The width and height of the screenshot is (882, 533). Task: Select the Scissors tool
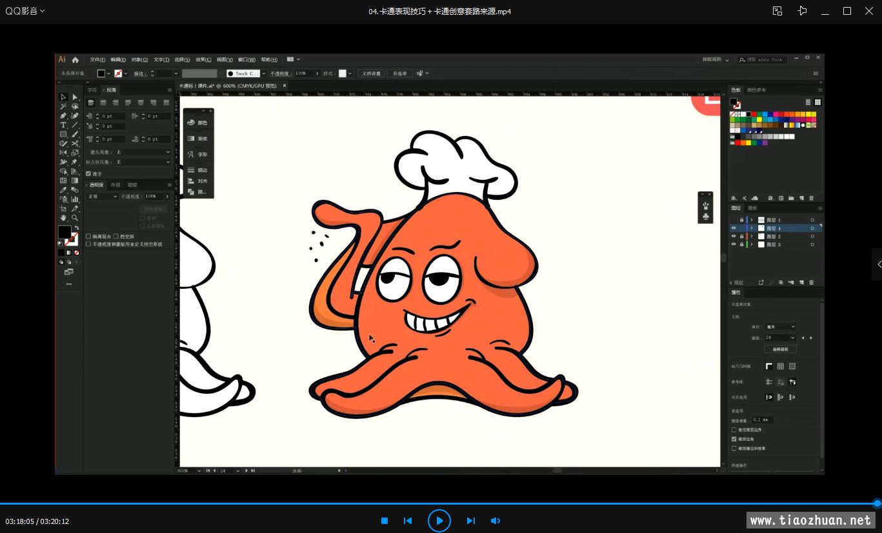75,144
